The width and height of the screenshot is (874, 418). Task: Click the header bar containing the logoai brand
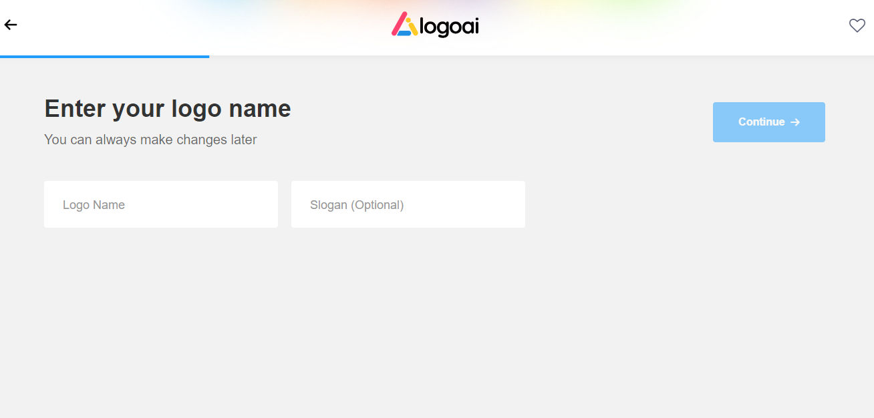[267, 27]
